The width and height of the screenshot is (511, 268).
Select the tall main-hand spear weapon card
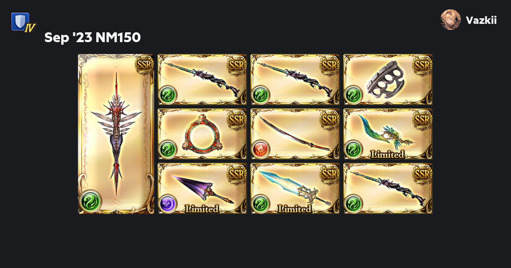tap(116, 134)
